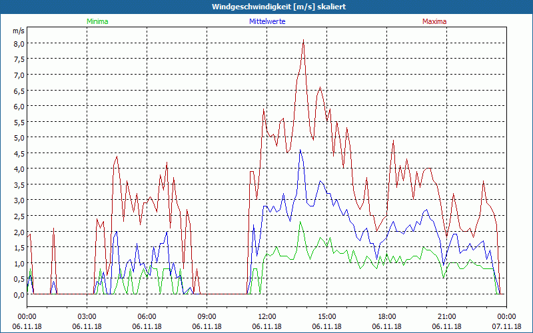Click the 5,0 y-axis value
The image size is (533, 333).
(x=19, y=138)
